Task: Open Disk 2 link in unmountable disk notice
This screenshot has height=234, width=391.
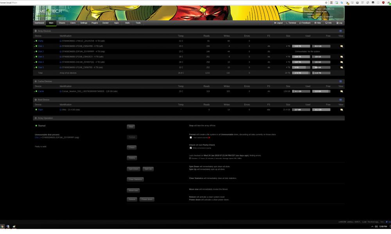Action: pos(38,138)
